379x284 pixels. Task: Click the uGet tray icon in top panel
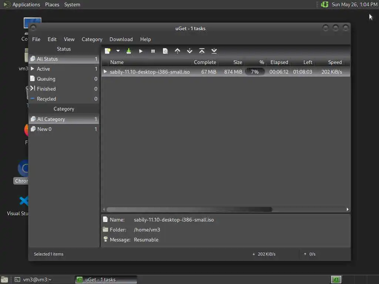click(325, 4)
